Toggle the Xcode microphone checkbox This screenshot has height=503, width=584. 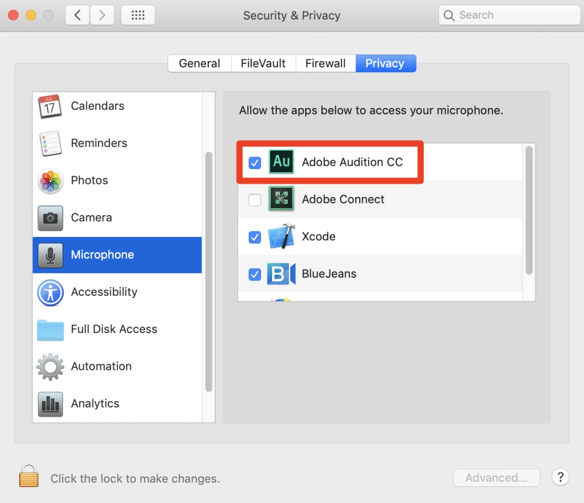click(x=255, y=237)
